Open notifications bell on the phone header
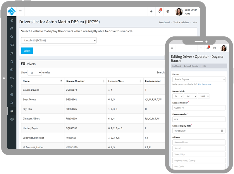The width and height of the screenshot is (234, 174). tap(208, 48)
